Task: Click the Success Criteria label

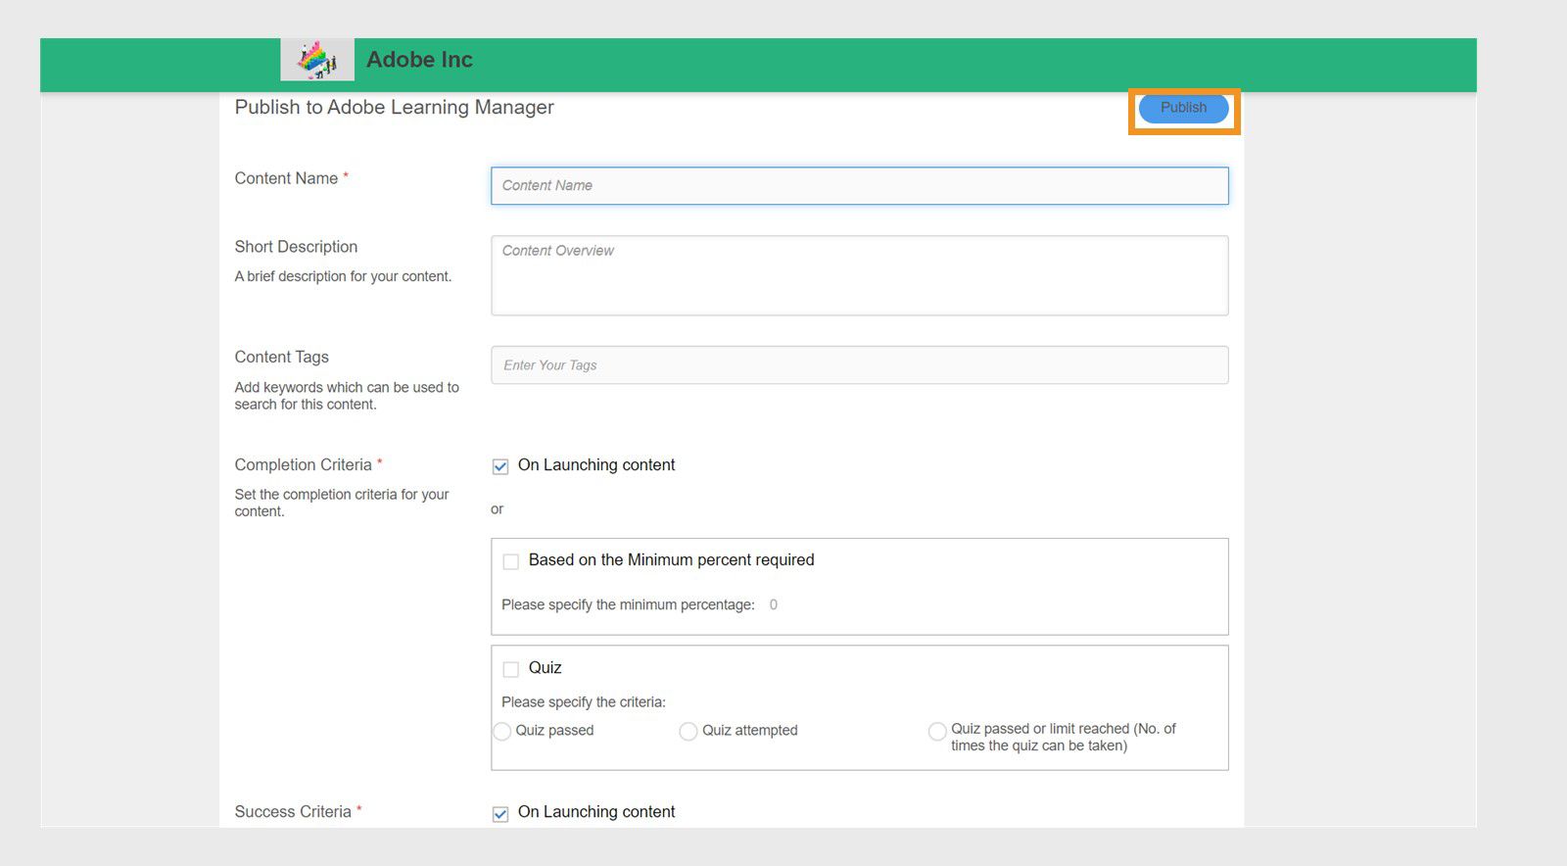Action: [292, 811]
